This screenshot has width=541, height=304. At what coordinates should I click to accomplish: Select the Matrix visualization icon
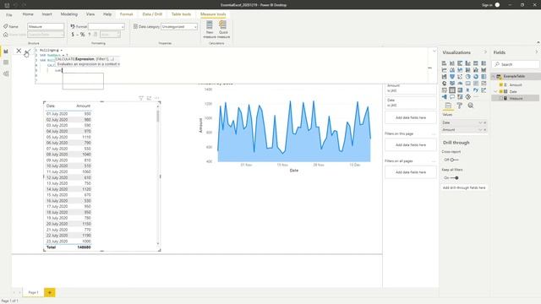coord(460,90)
